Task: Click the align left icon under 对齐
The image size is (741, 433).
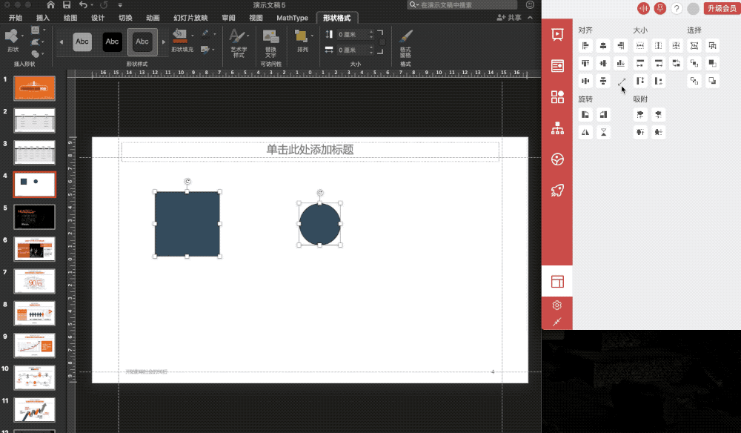Action: (x=585, y=46)
